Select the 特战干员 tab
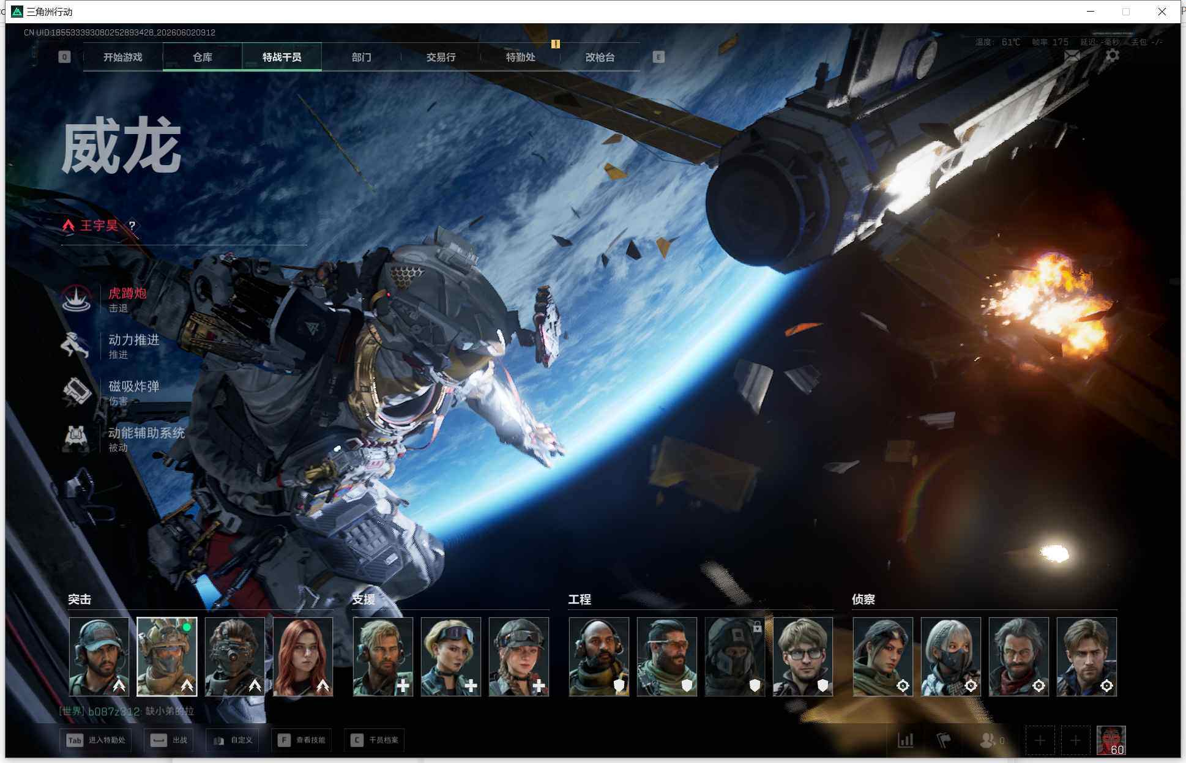This screenshot has width=1186, height=763. click(x=282, y=57)
